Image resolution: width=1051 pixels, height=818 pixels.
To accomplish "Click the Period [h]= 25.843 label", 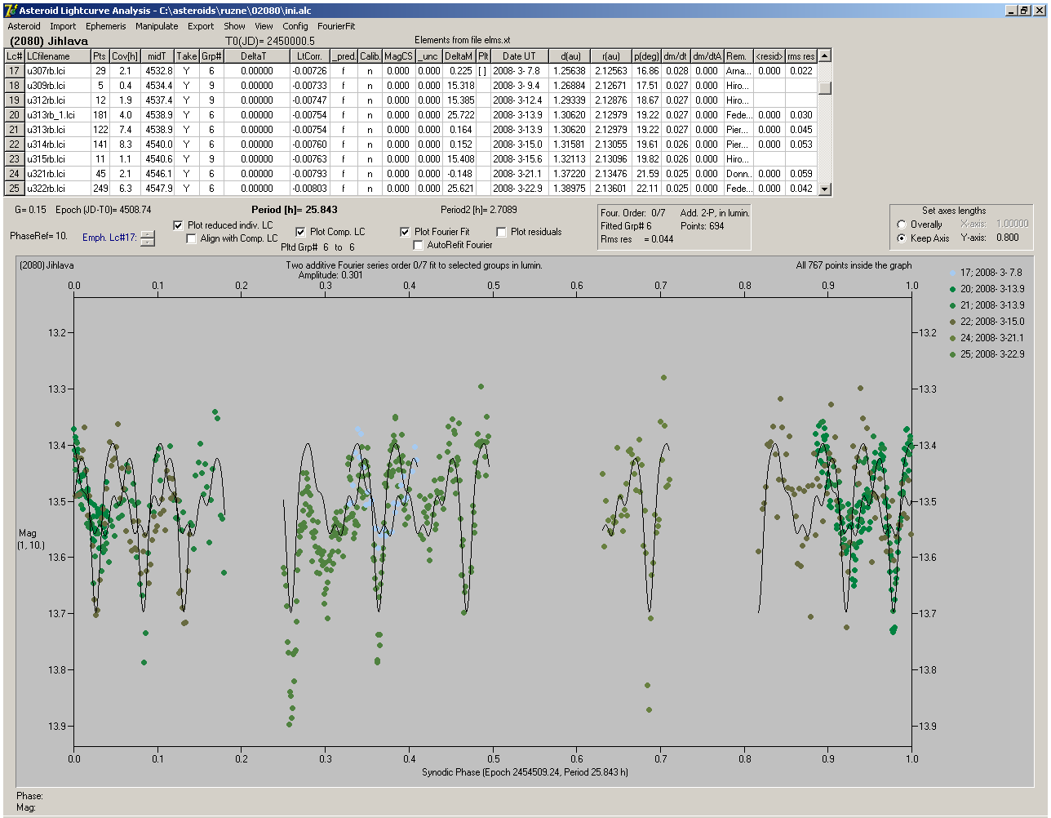I will pos(295,210).
